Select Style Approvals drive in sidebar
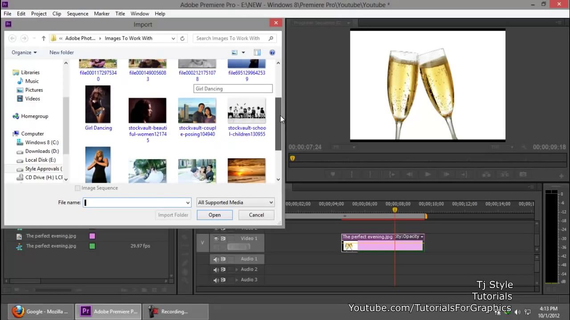The height and width of the screenshot is (320, 570). click(x=43, y=169)
